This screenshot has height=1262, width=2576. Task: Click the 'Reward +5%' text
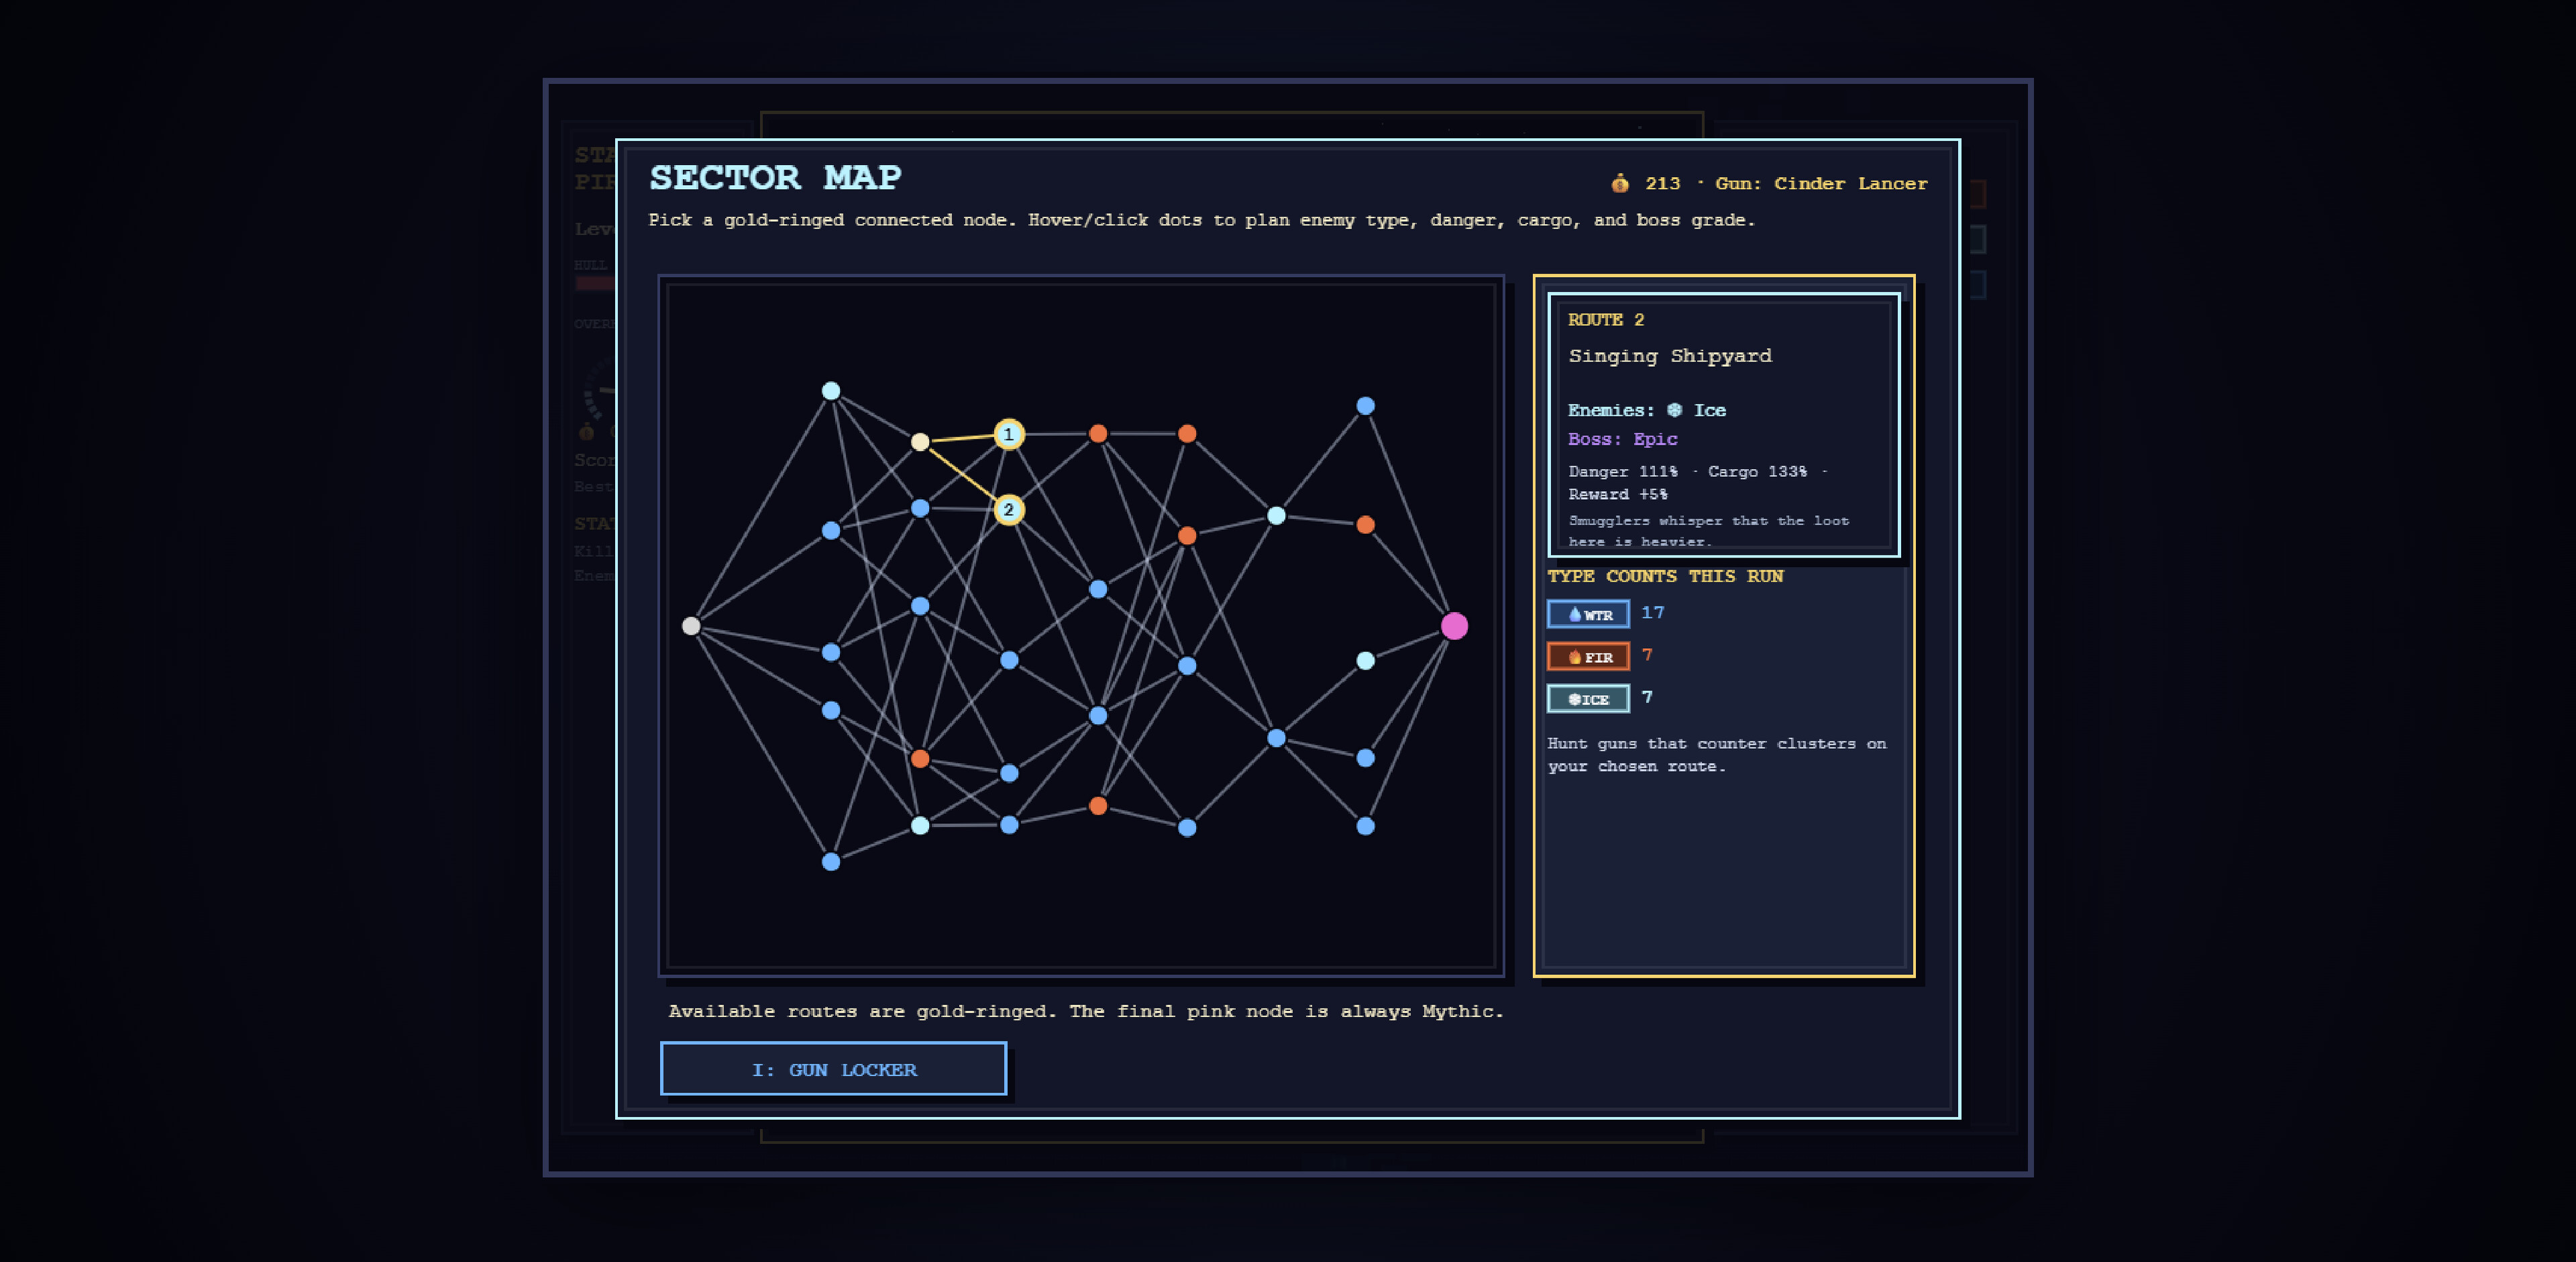(x=1618, y=494)
